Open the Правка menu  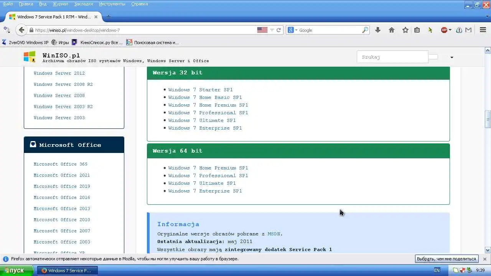[26, 4]
